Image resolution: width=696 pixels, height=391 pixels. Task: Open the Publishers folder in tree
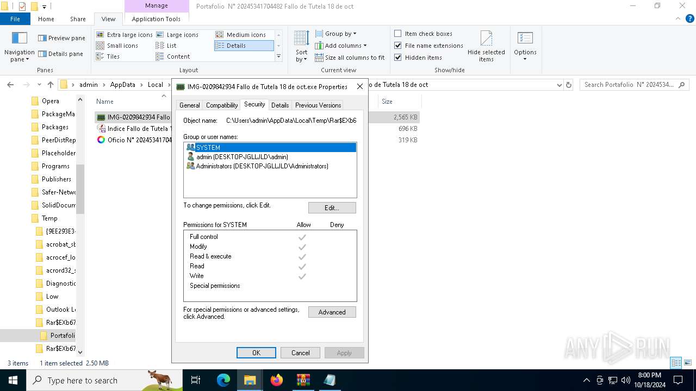(x=57, y=179)
